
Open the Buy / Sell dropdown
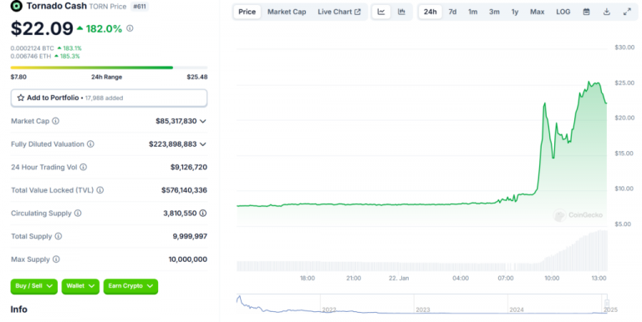pos(34,286)
